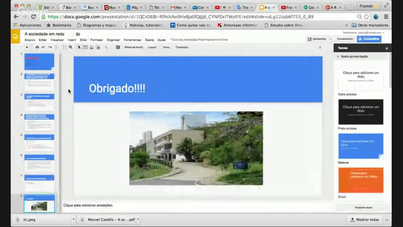This screenshot has width=403, height=227.
Task: Select the text box tool
Action: click(85, 47)
